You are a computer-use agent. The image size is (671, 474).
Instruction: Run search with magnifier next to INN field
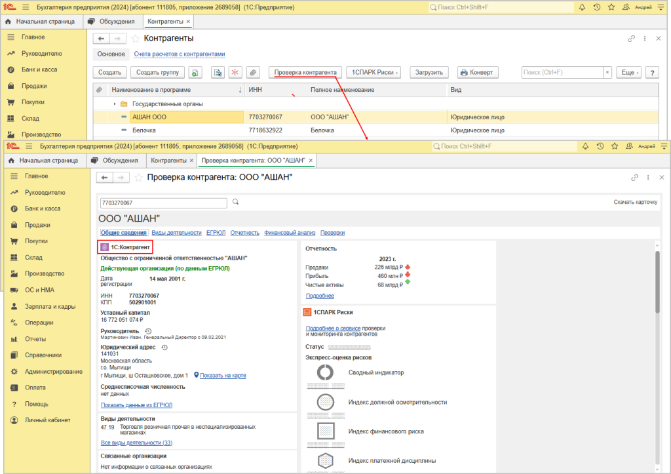[235, 202]
